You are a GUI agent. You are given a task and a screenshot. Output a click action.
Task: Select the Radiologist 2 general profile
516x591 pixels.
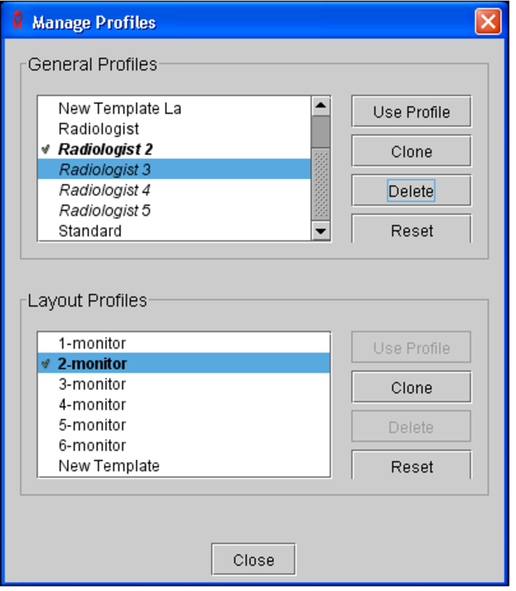point(105,150)
